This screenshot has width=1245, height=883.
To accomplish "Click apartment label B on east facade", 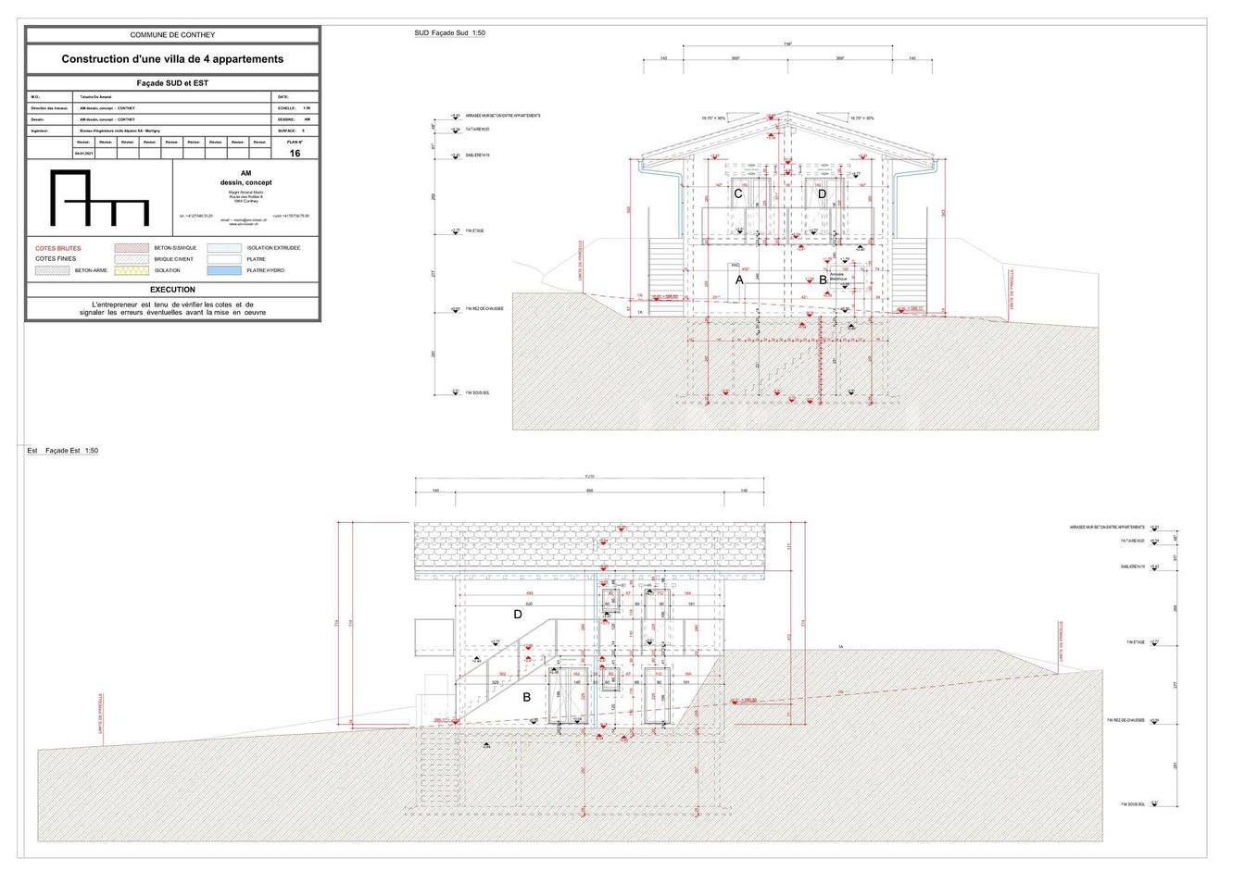I will (x=526, y=697).
